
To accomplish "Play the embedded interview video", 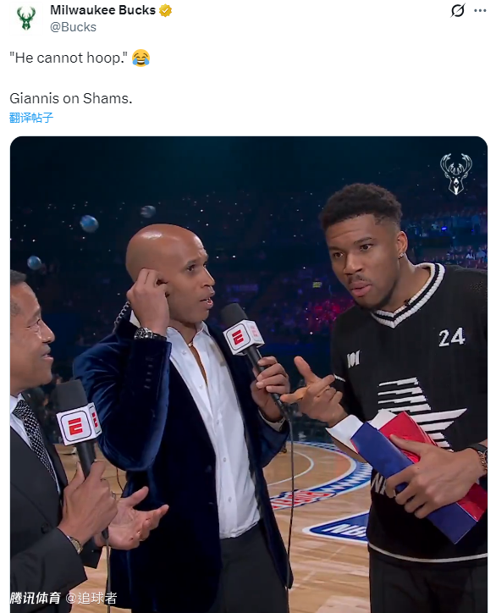I will 249,374.
